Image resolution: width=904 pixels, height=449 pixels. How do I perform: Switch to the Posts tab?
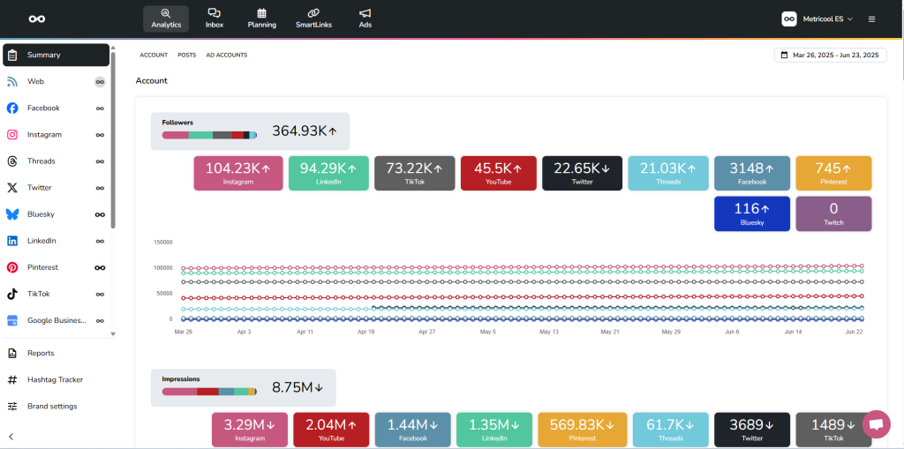[186, 55]
